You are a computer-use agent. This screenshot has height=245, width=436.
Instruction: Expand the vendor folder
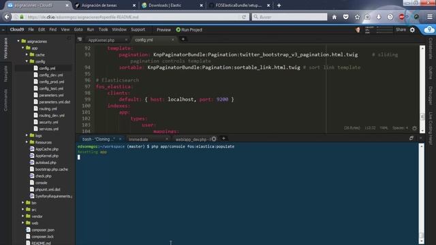pos(22,216)
